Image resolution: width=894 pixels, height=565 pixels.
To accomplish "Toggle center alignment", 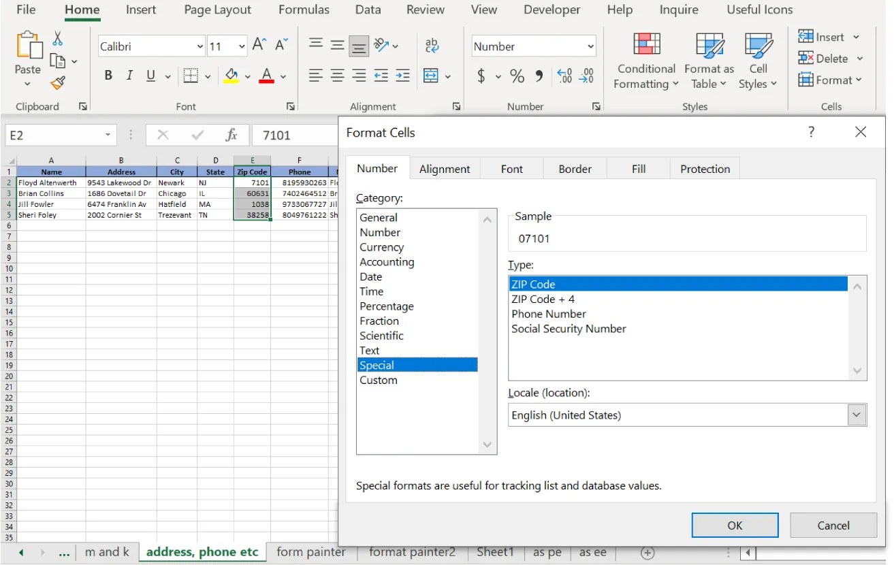I will coord(337,76).
